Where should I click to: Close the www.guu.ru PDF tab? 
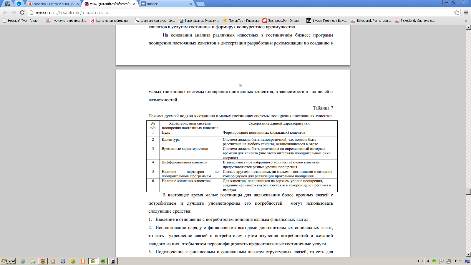134,4
